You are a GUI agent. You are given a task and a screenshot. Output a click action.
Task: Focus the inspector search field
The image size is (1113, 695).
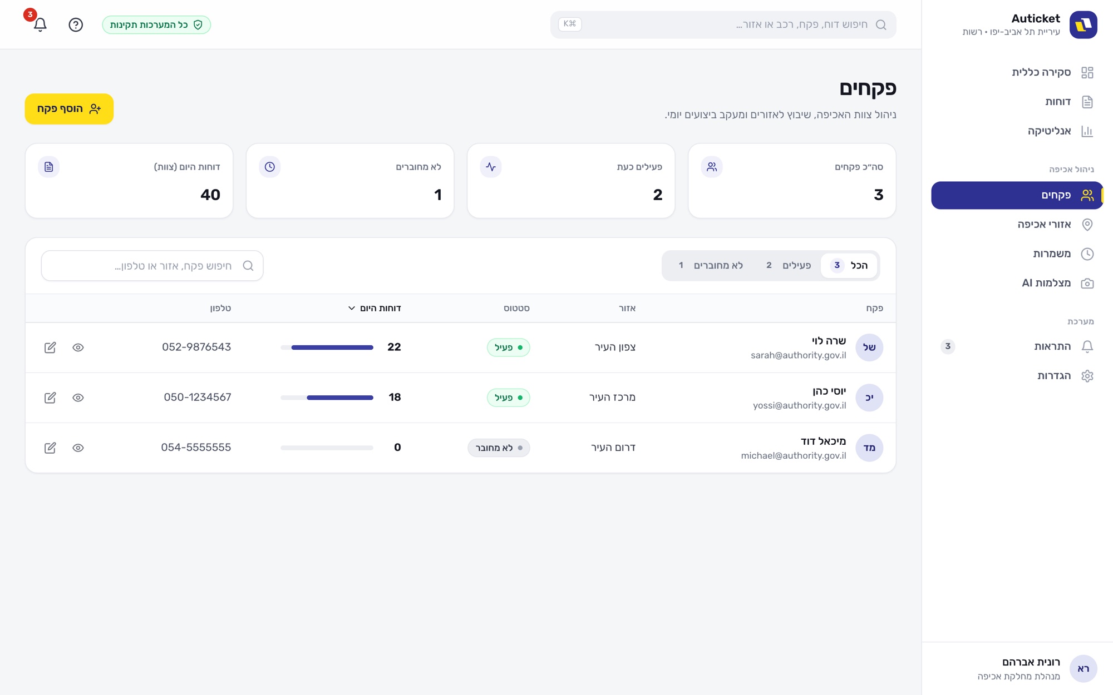[152, 266]
